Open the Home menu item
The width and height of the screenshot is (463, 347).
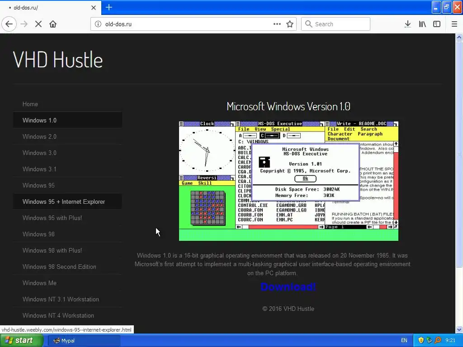68,104
